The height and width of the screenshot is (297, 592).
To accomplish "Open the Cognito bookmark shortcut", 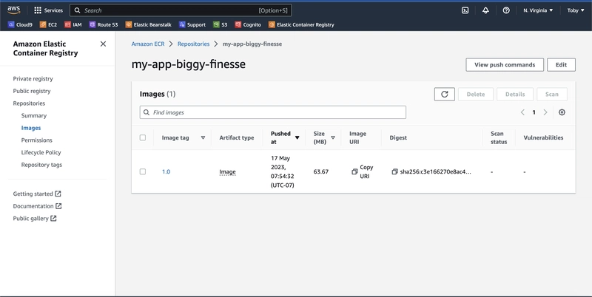I will click(248, 24).
